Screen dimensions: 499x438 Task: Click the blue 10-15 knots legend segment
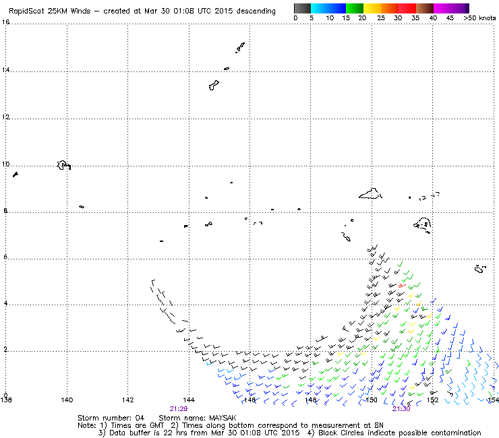pos(337,8)
